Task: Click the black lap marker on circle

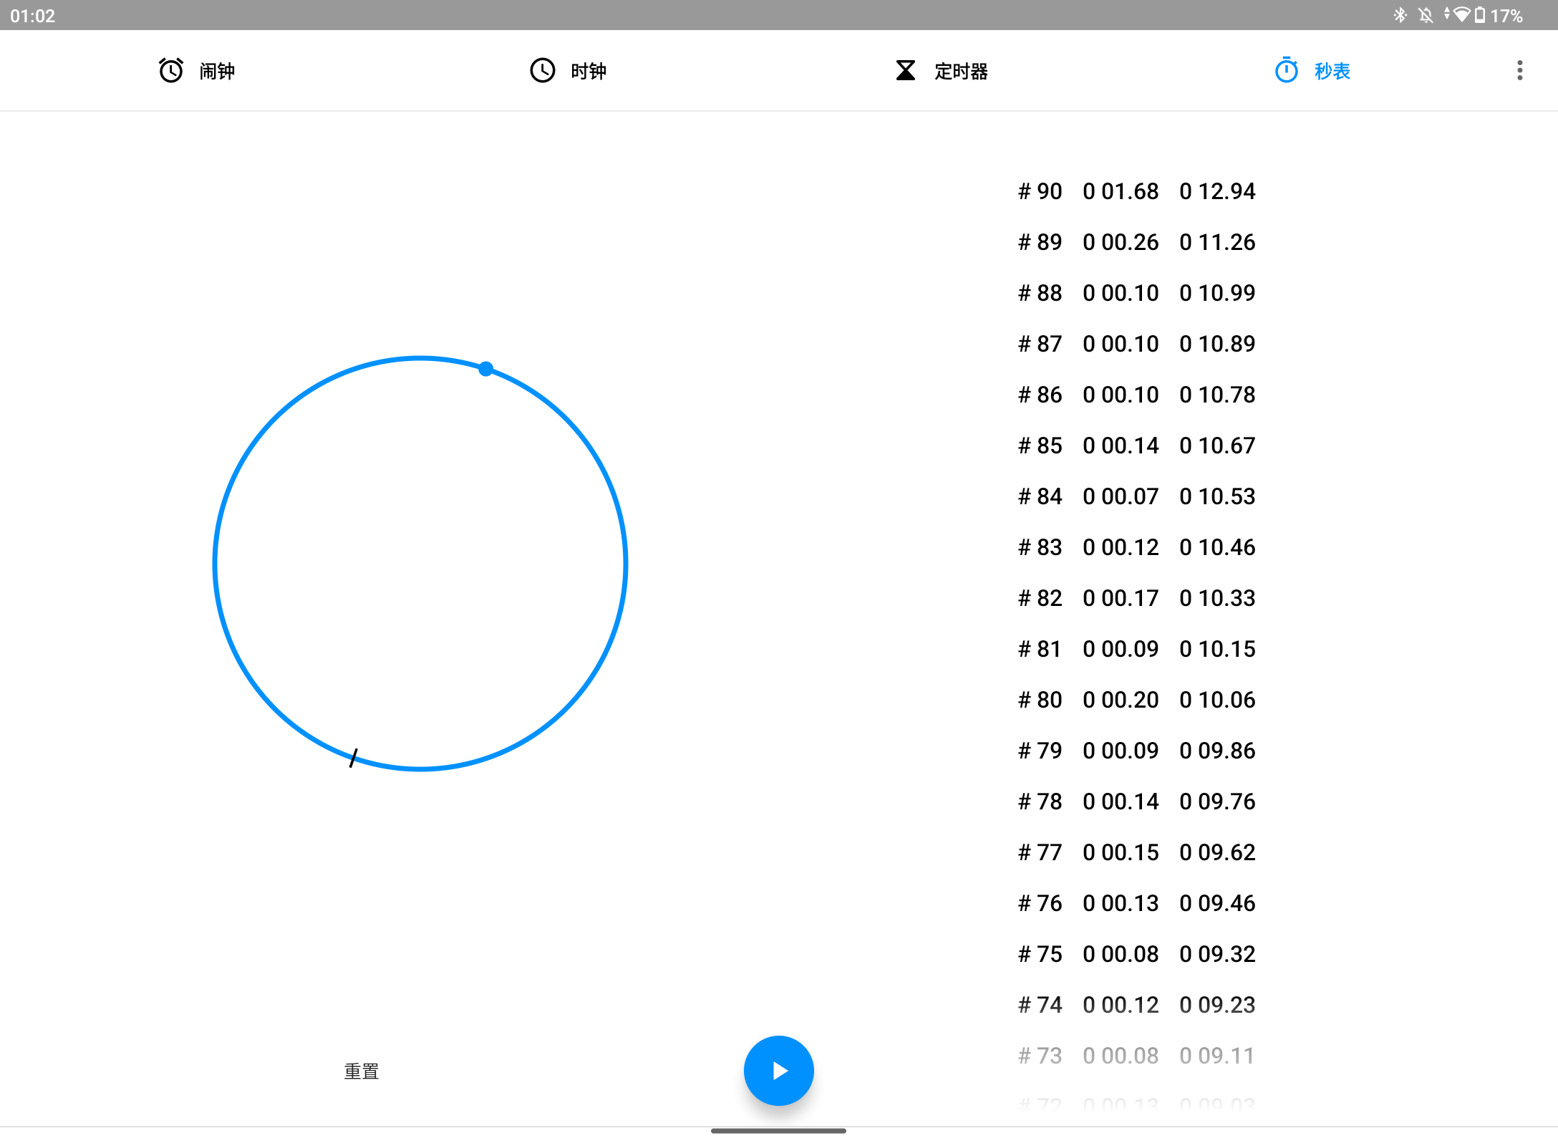Action: [353, 758]
